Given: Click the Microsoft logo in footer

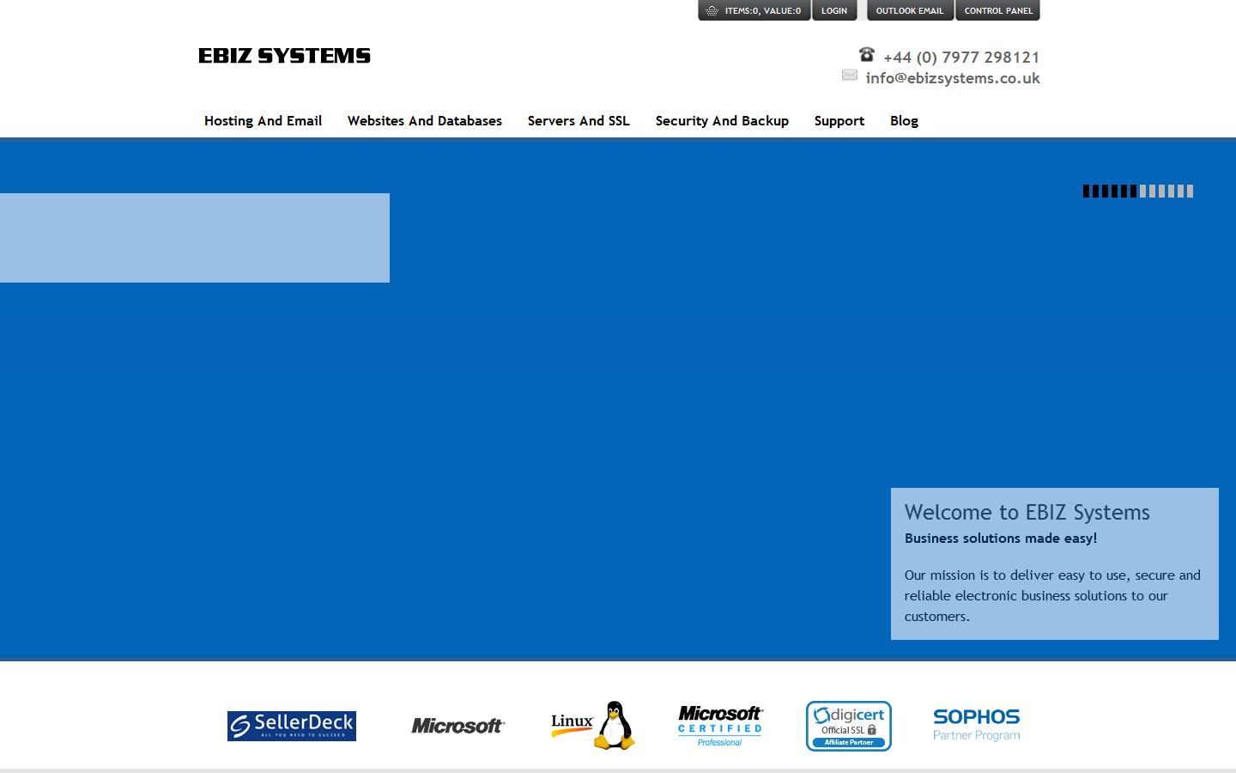Looking at the screenshot, I should coord(458,726).
